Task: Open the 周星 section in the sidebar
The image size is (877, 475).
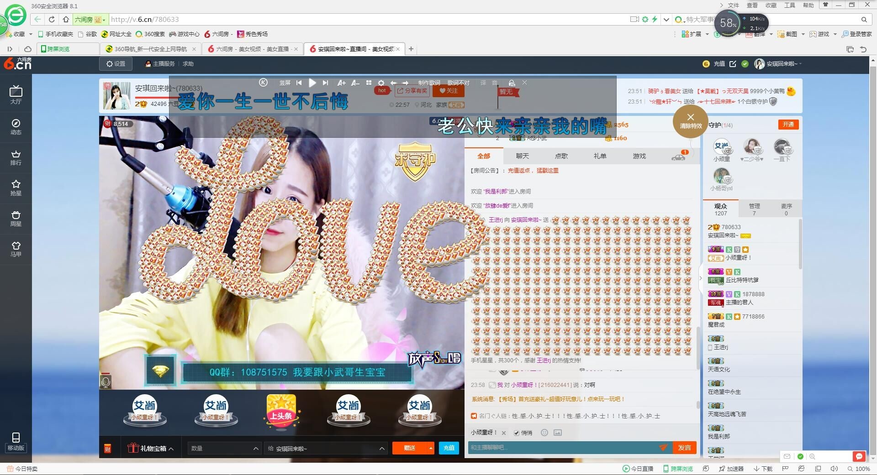Action: tap(16, 219)
